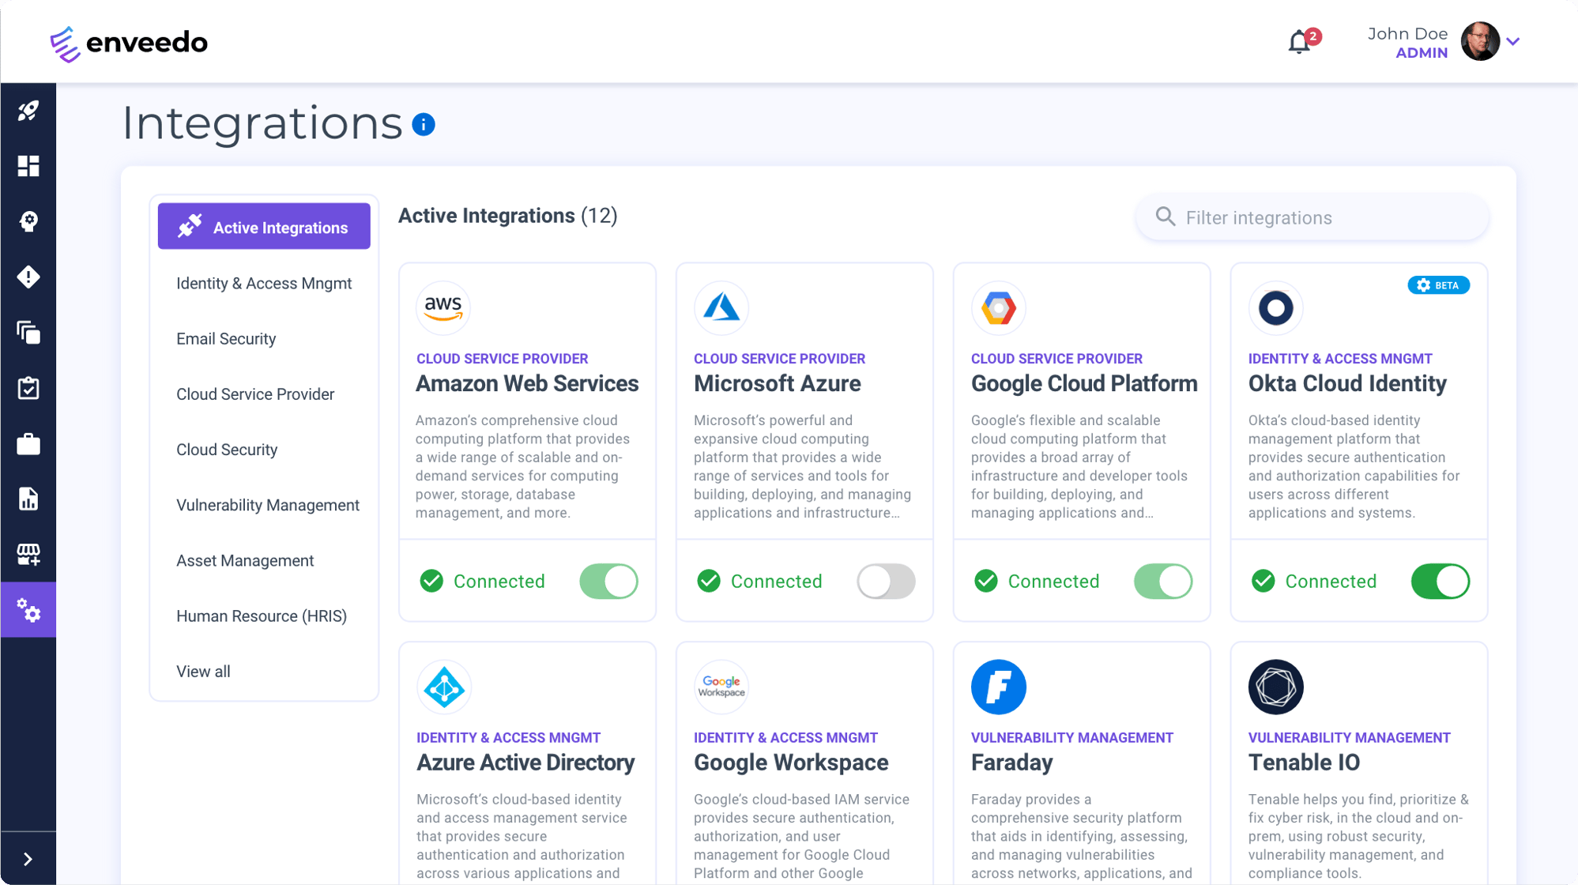Open the dashboard grid icon in the sidebar
Image resolution: width=1578 pixels, height=885 pixels.
point(28,166)
